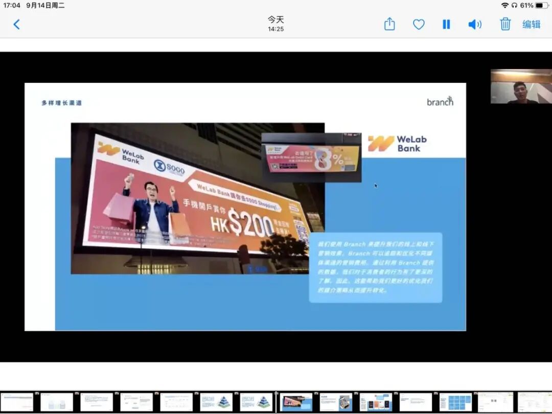The height and width of the screenshot is (414, 552).
Task: Tap the 17:04 clock in status bar
Action: [11, 5]
